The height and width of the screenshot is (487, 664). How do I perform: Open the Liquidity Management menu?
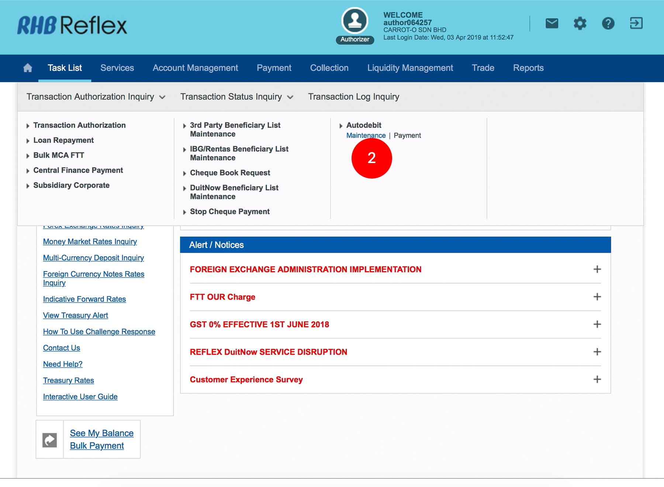pos(410,68)
